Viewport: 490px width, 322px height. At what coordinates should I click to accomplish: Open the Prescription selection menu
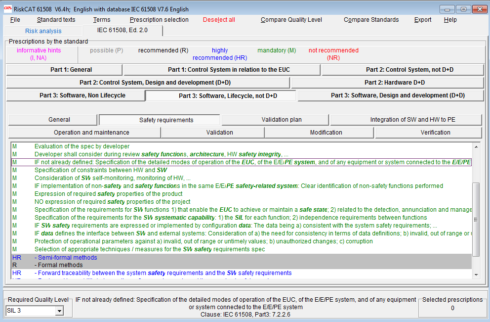159,20
